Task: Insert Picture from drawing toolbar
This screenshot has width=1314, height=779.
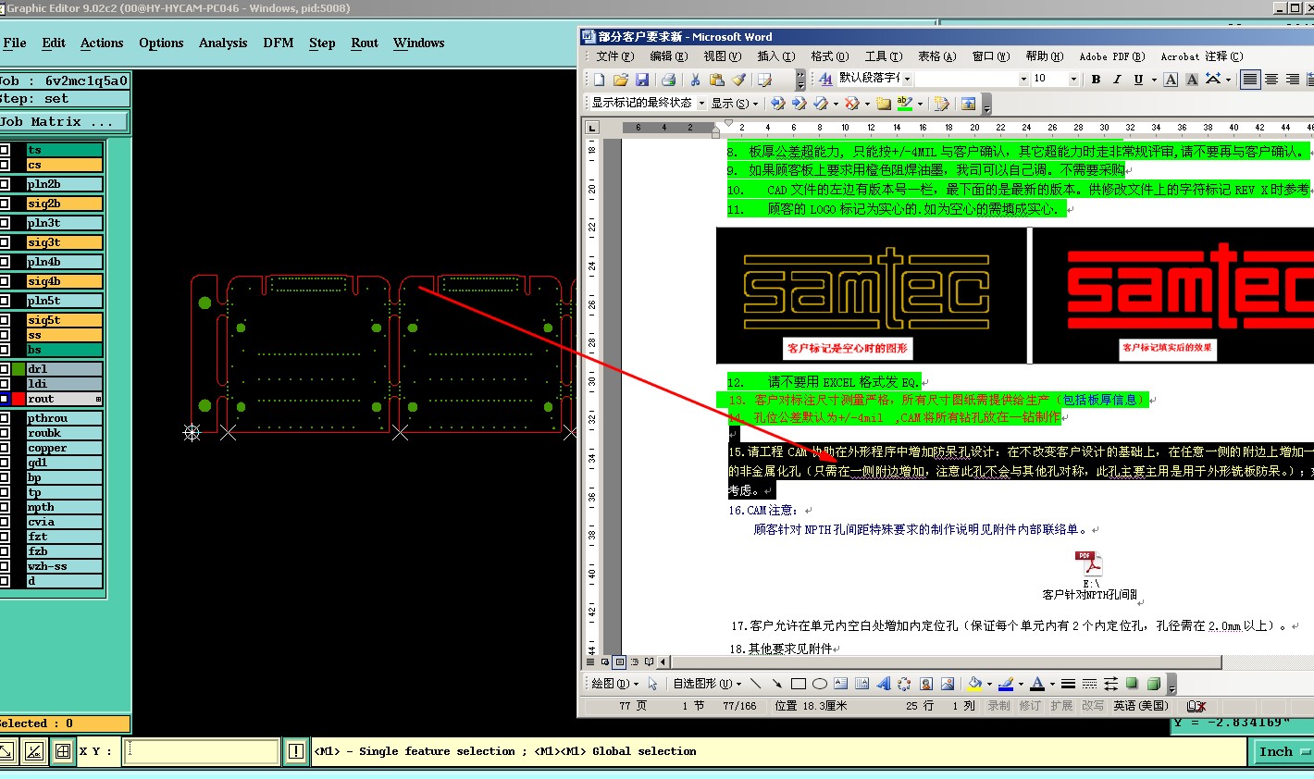Action: tap(948, 684)
